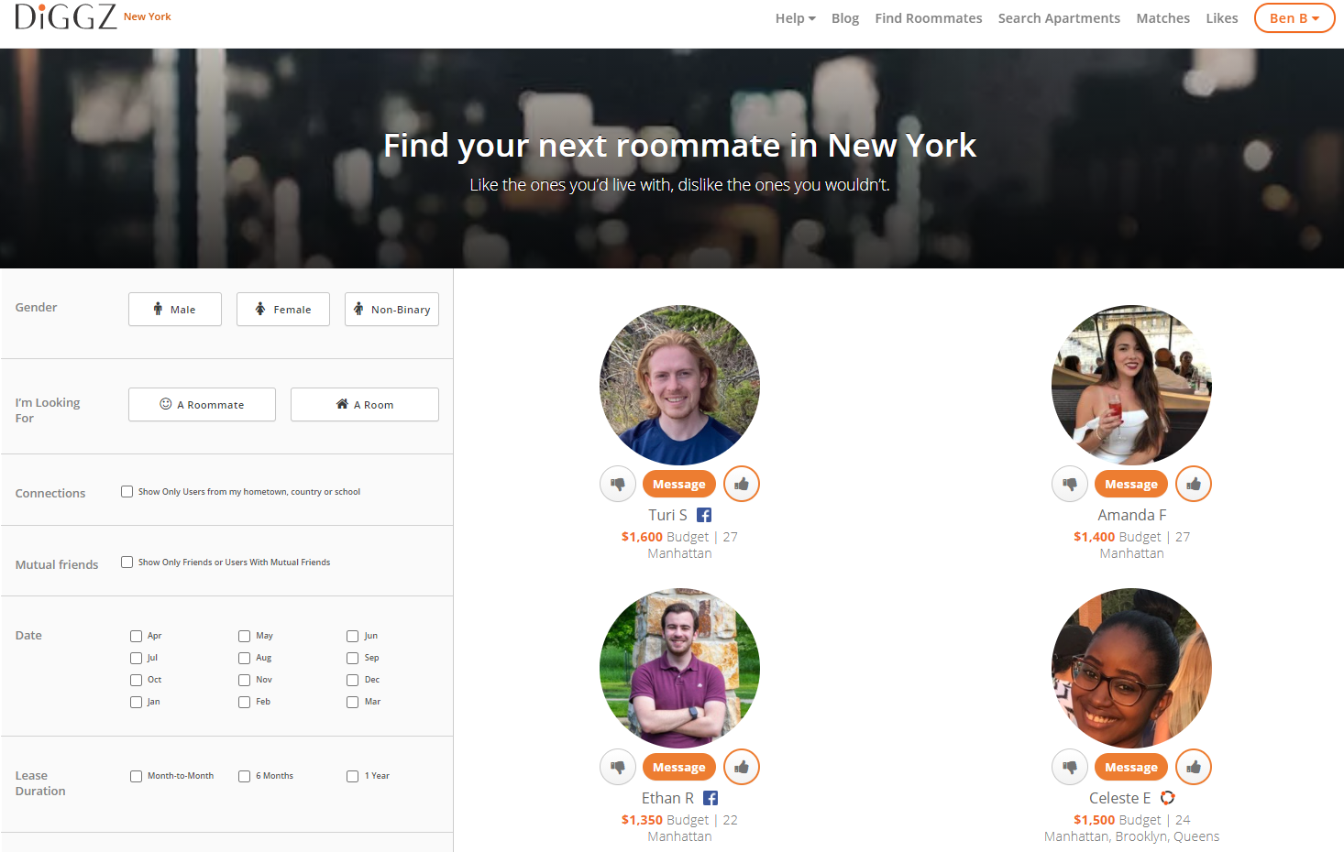1344x852 pixels.
Task: Open Celeste E's profile name link
Action: click(1119, 798)
